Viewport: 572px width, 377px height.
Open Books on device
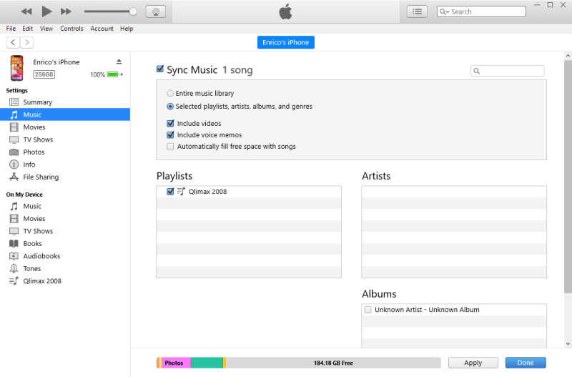click(65, 243)
